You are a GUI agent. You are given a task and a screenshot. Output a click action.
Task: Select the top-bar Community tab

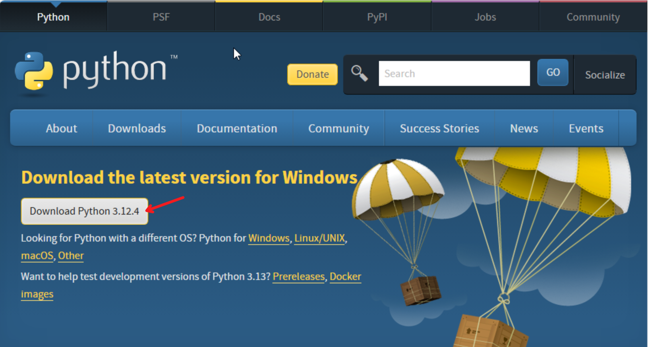click(593, 17)
